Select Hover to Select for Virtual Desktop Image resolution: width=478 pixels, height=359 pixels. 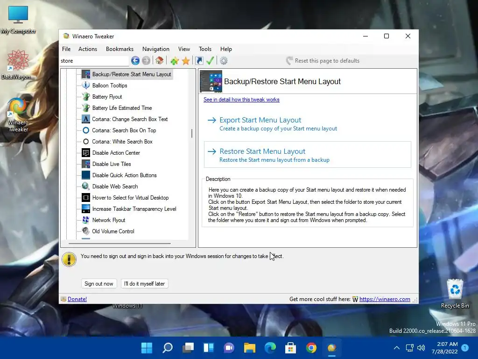(x=131, y=198)
